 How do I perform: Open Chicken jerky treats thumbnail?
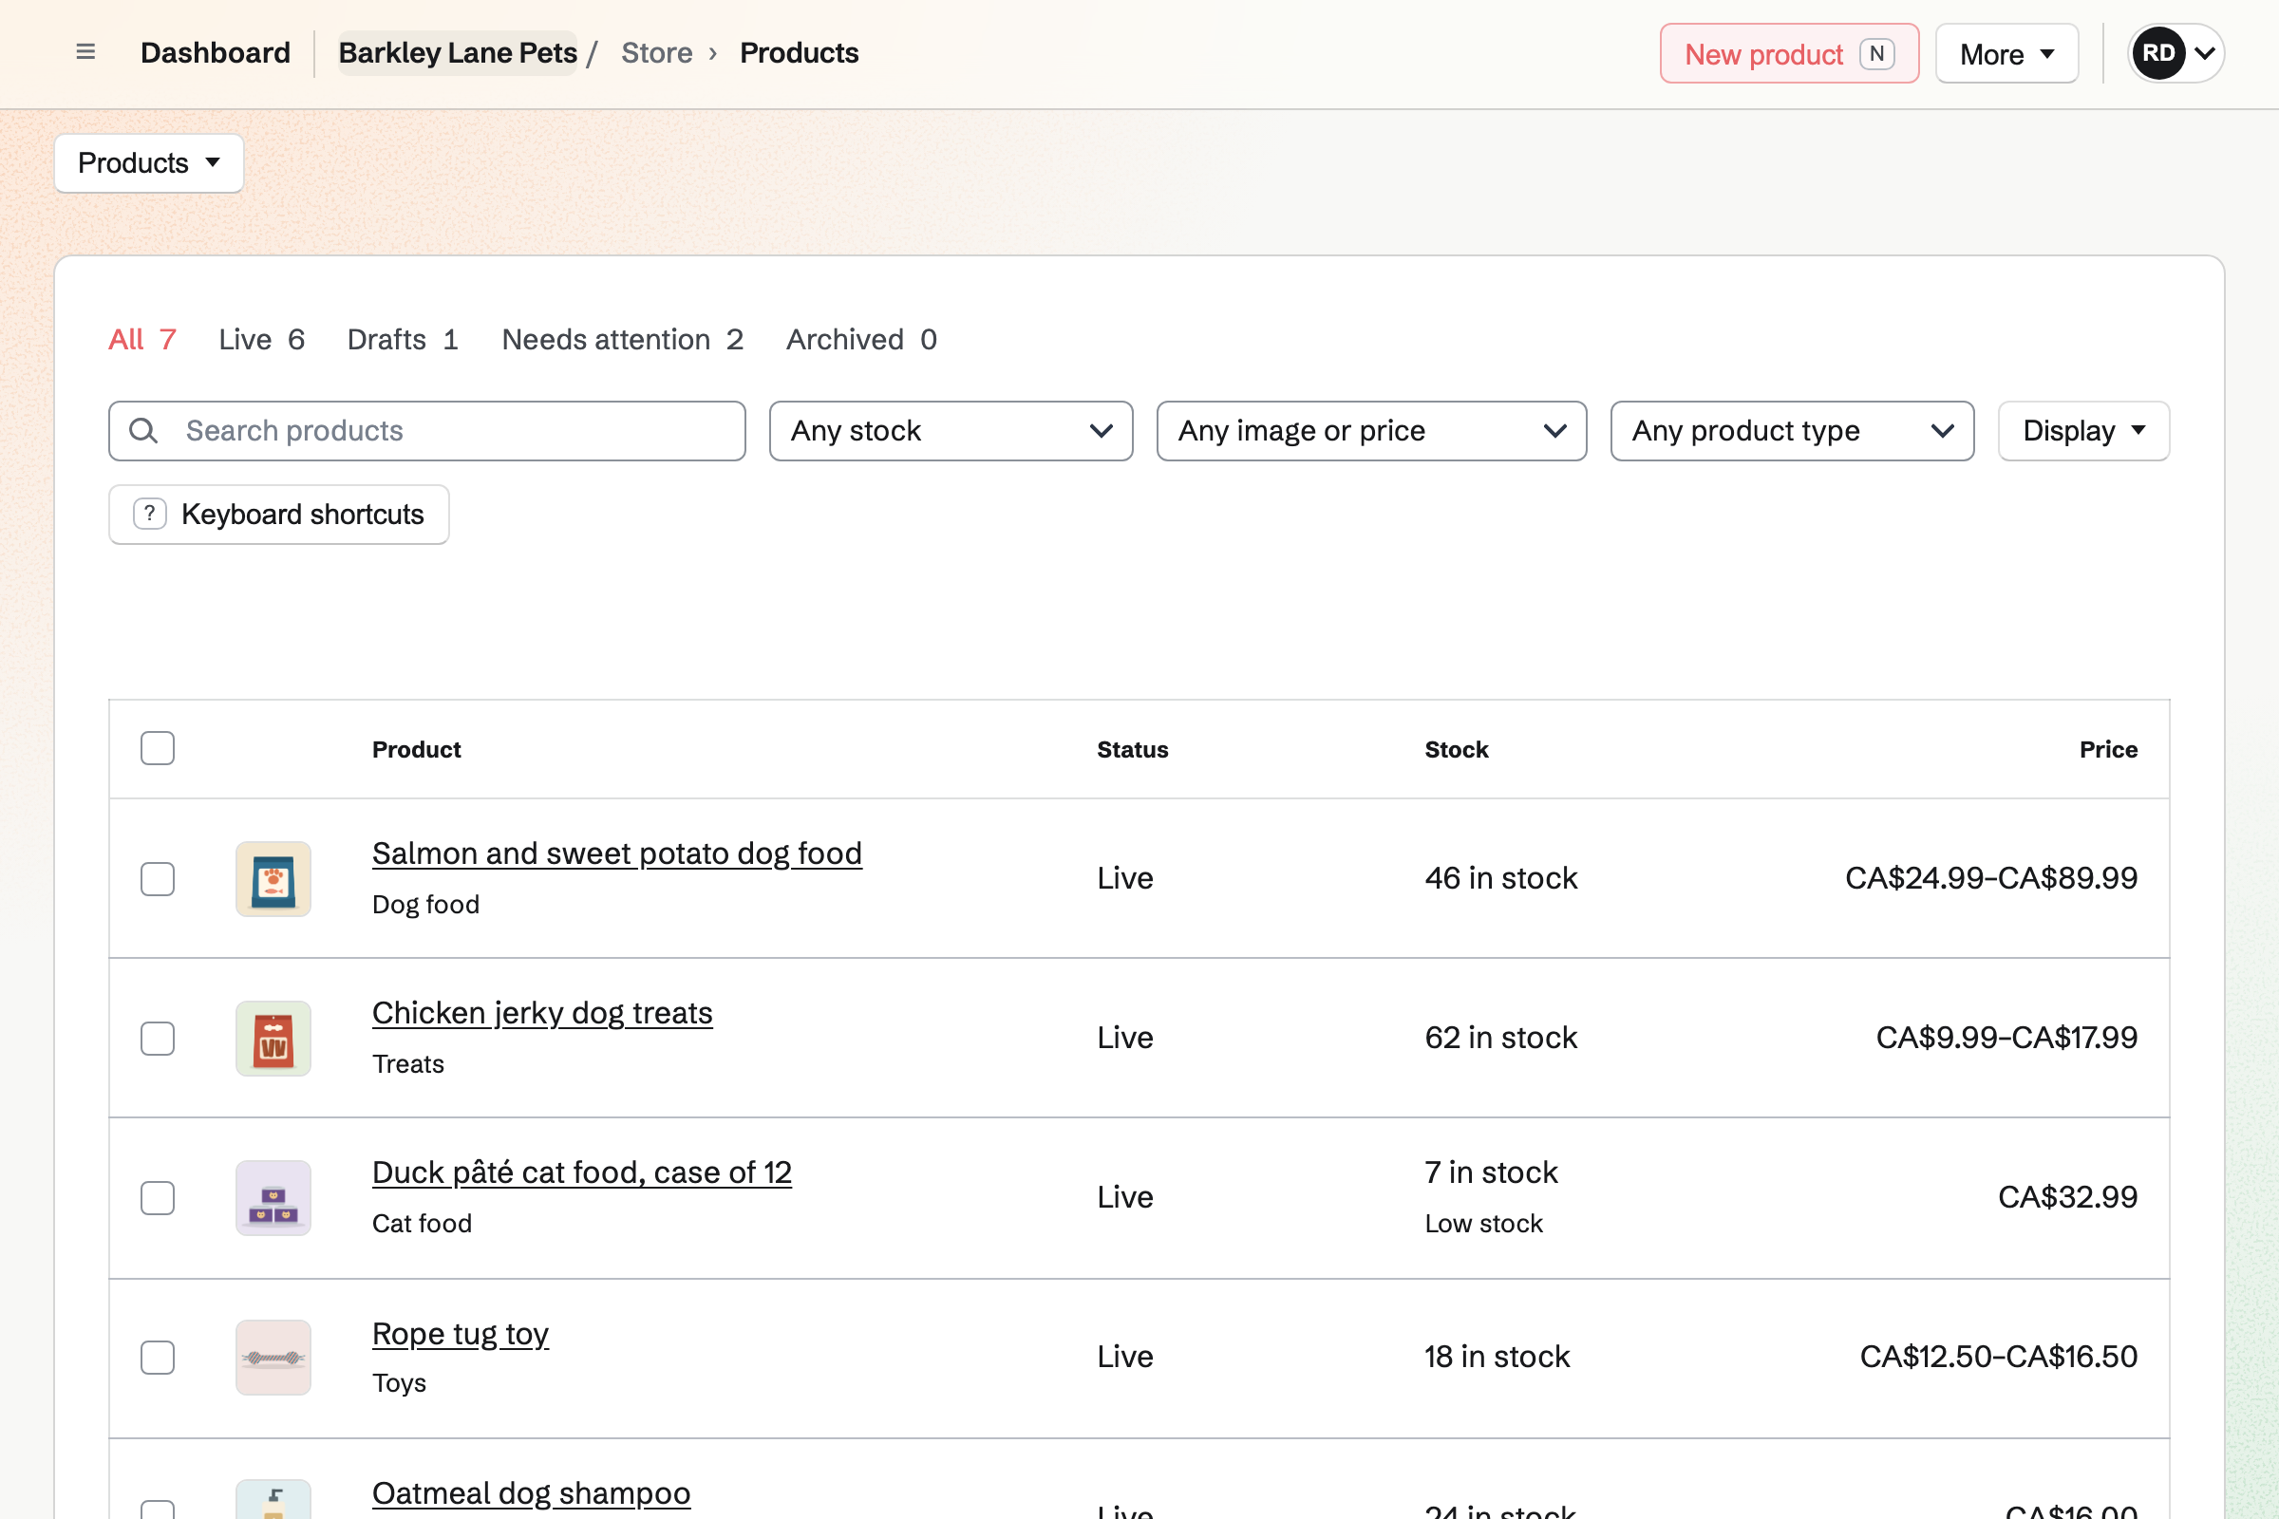point(273,1039)
